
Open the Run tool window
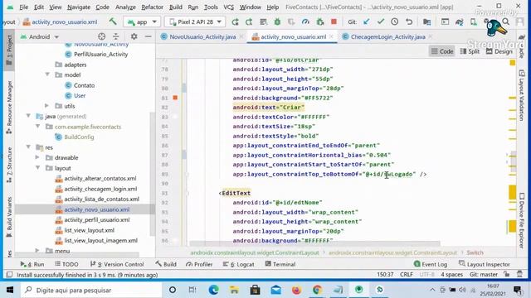point(32,264)
